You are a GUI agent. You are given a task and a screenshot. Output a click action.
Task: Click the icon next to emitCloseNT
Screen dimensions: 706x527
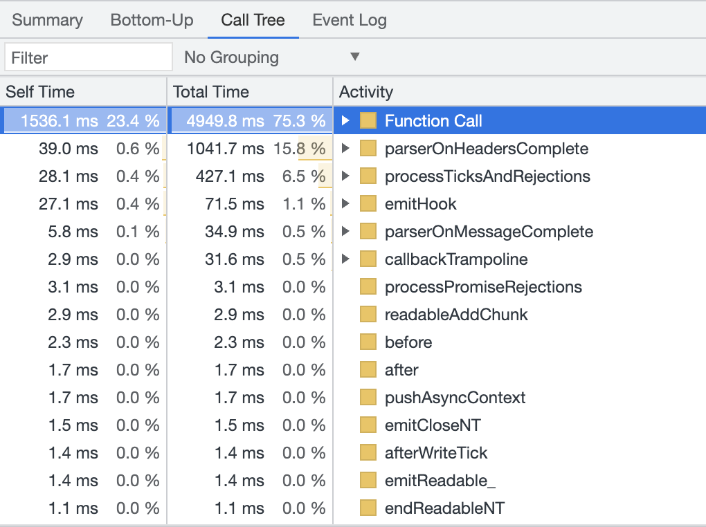point(368,425)
